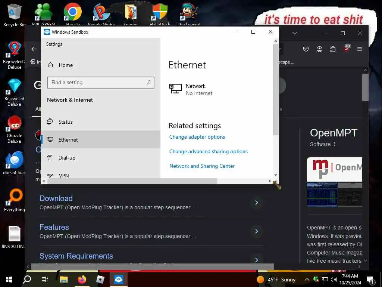This screenshot has height=287, width=382.
Task: Switch to Firefox on taskbar
Action: (82, 280)
